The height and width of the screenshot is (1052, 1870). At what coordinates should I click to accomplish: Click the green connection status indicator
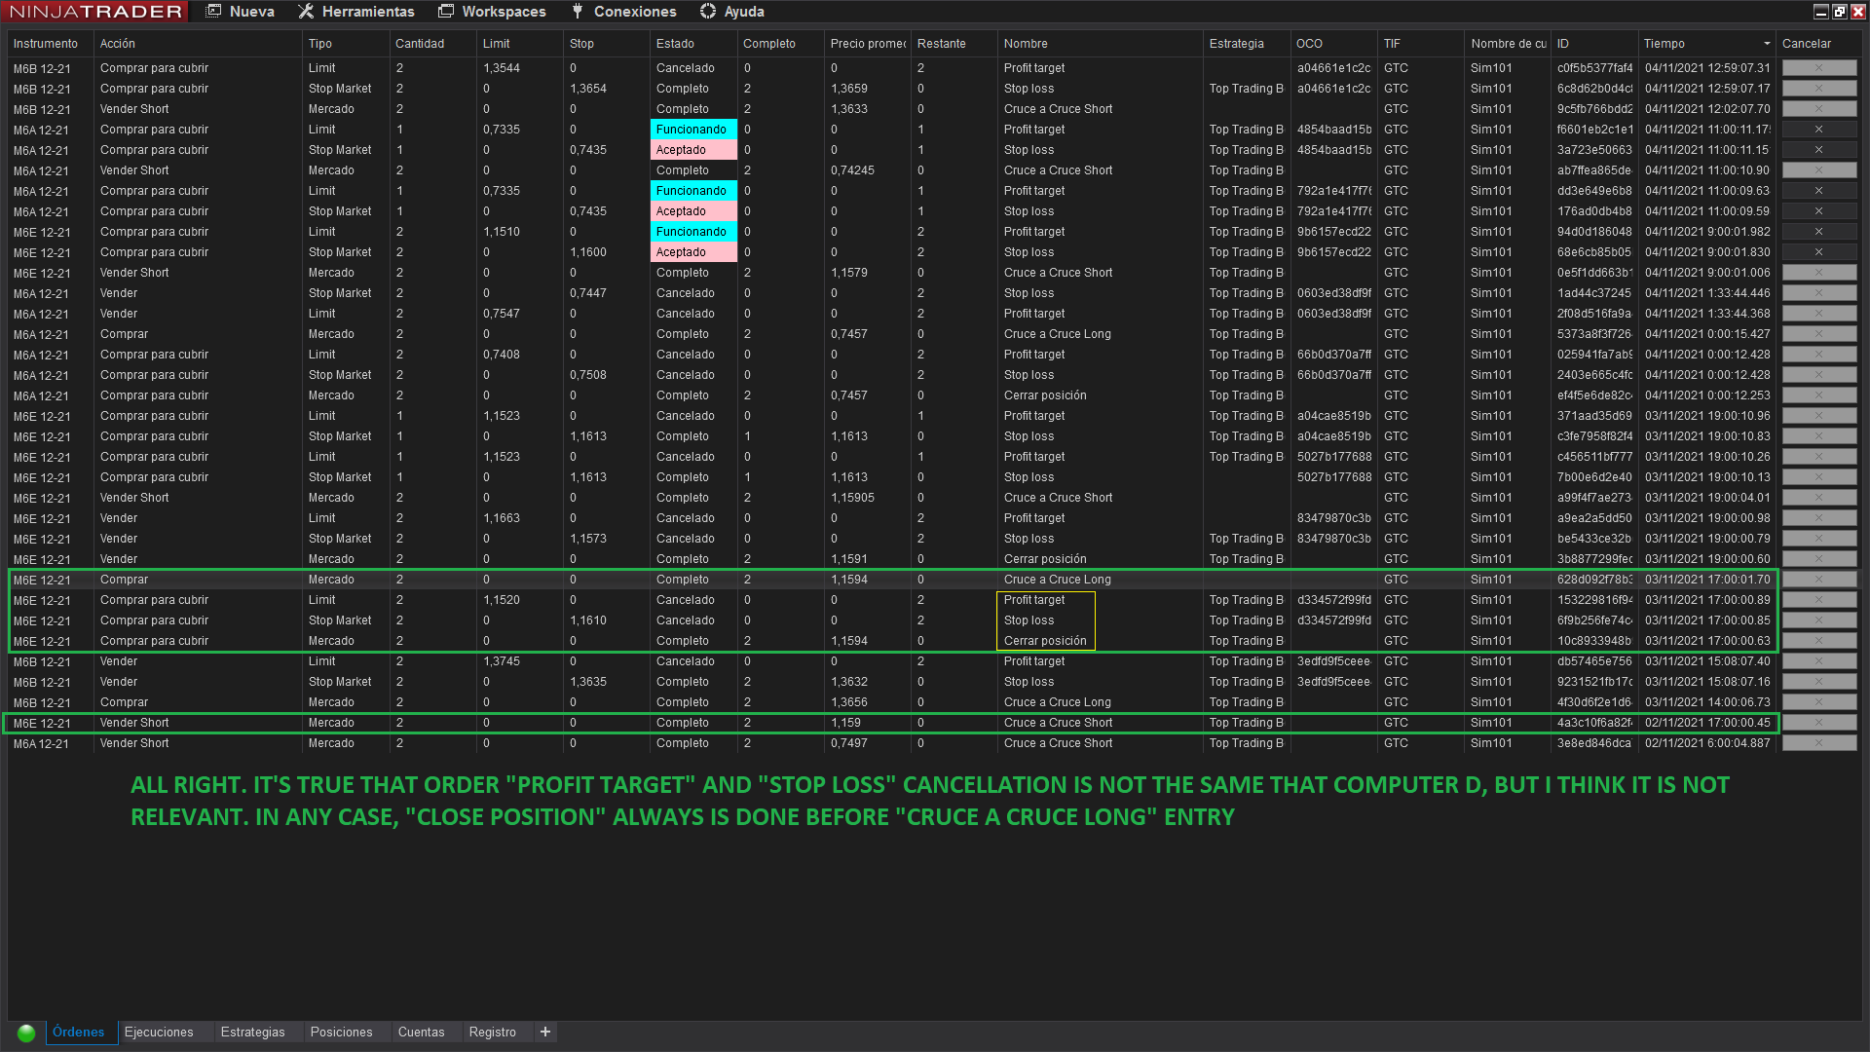point(26,1033)
